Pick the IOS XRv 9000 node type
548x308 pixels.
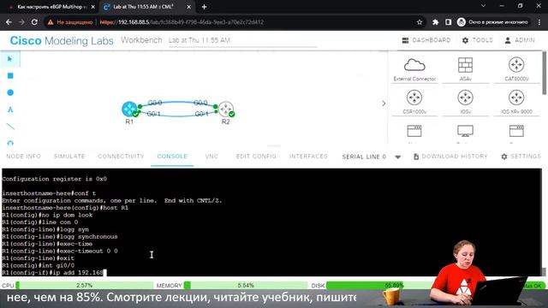516,102
